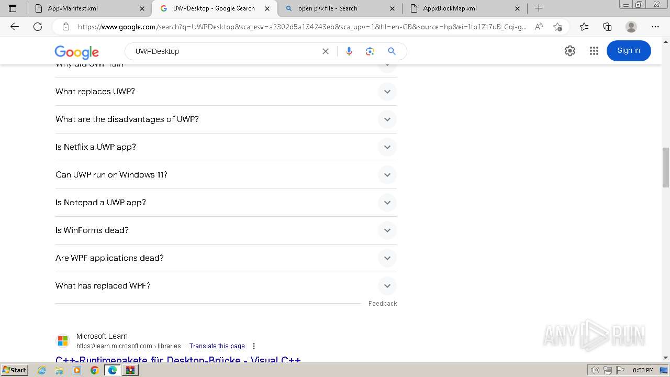The width and height of the screenshot is (670, 377).
Task: Open the Windows media player taskbar icon
Action: coord(77,370)
